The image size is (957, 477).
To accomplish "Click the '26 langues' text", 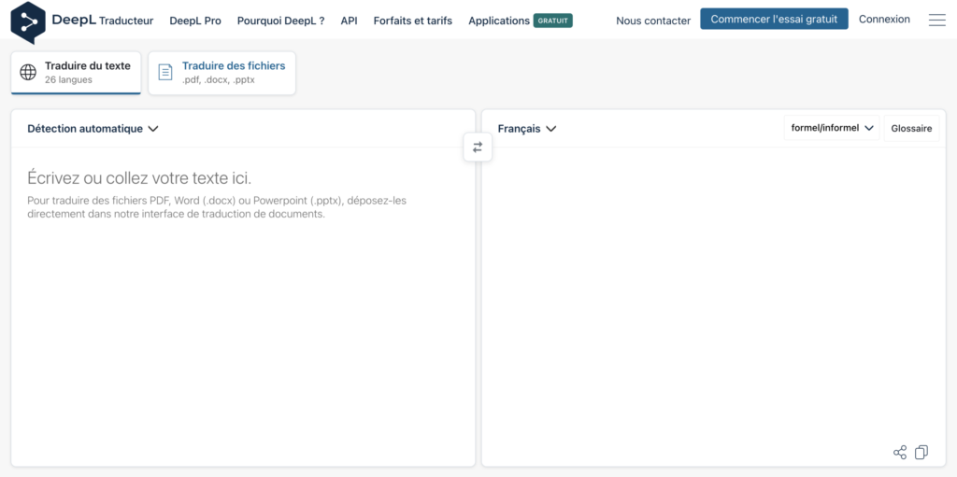I will [x=68, y=80].
